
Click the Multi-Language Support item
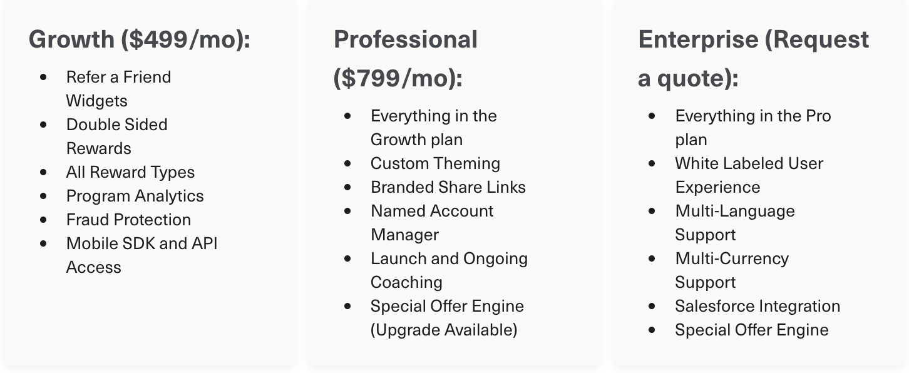click(735, 223)
